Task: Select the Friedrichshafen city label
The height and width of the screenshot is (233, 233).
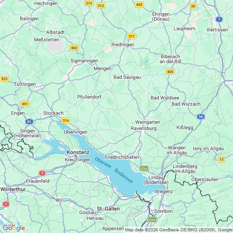Action: point(122,157)
